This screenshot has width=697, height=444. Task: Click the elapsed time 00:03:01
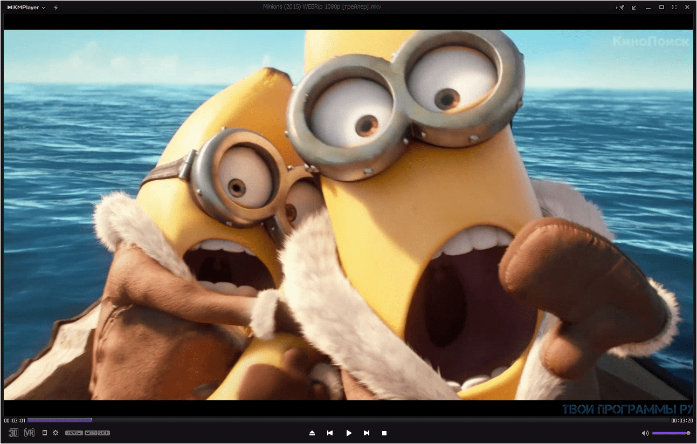pos(15,420)
